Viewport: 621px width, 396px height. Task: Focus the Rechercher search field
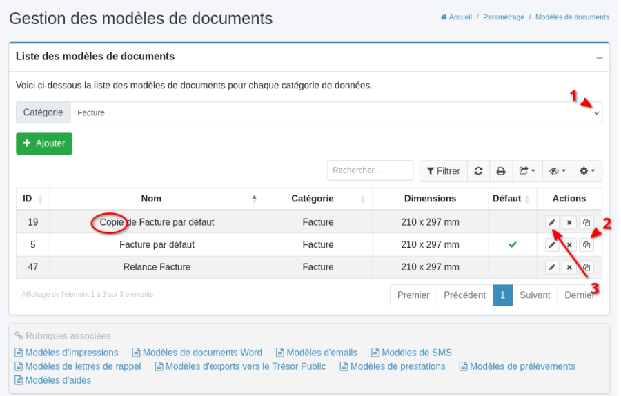click(x=371, y=171)
